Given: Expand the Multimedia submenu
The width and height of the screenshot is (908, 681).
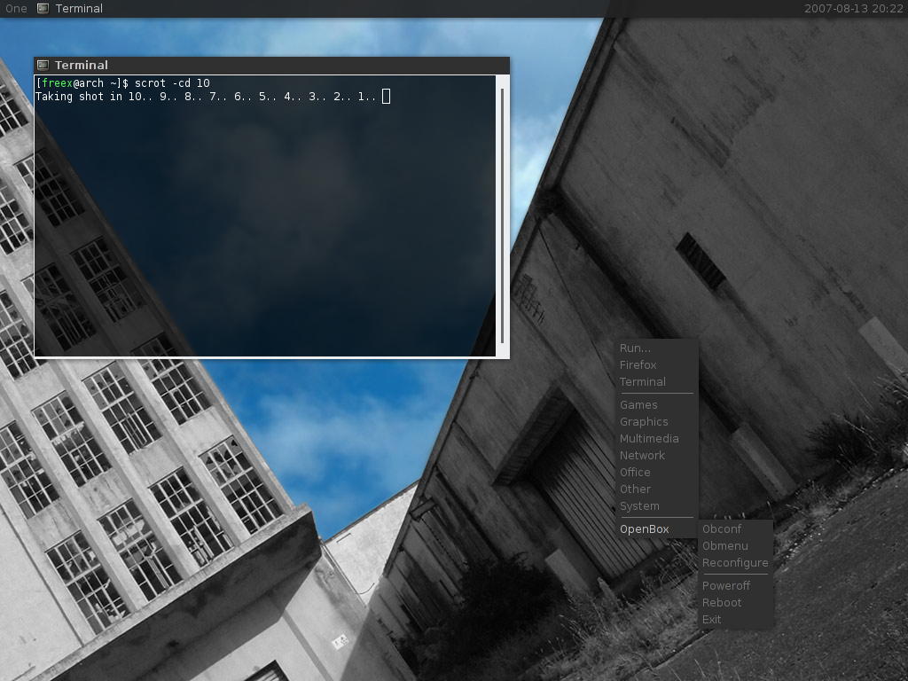Looking at the screenshot, I should pos(656,438).
